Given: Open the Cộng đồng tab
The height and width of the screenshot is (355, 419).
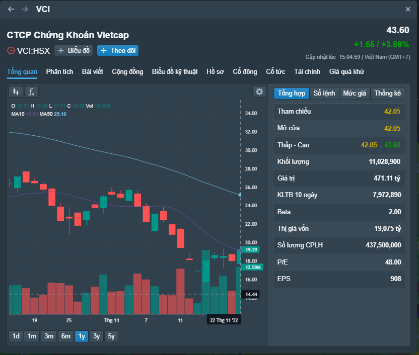Looking at the screenshot, I should click(x=127, y=72).
